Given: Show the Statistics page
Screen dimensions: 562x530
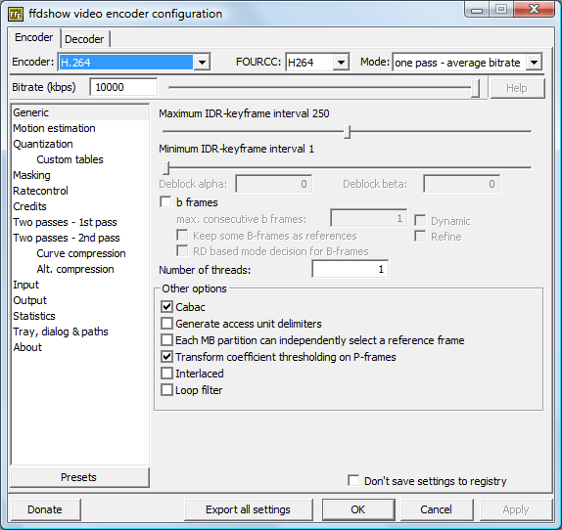Looking at the screenshot, I should [34, 316].
